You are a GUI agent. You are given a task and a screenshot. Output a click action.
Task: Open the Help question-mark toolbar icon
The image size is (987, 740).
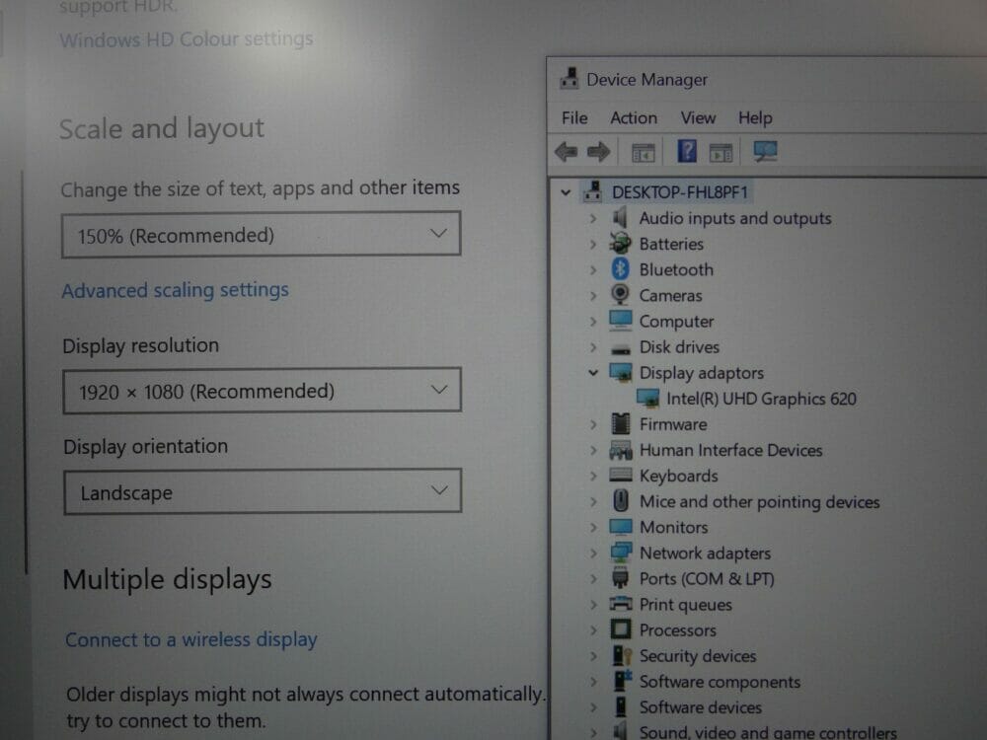click(x=687, y=152)
